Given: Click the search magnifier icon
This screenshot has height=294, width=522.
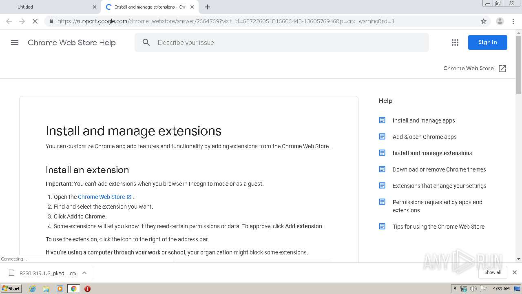Looking at the screenshot, I should click(146, 42).
